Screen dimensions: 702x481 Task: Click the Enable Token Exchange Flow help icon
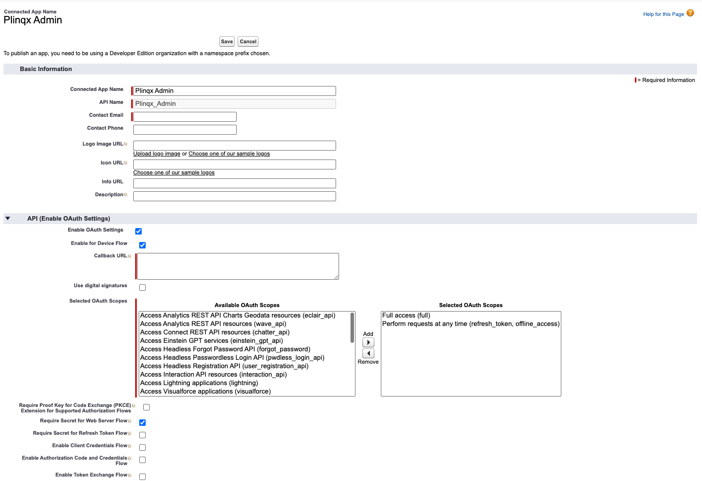[x=129, y=476]
